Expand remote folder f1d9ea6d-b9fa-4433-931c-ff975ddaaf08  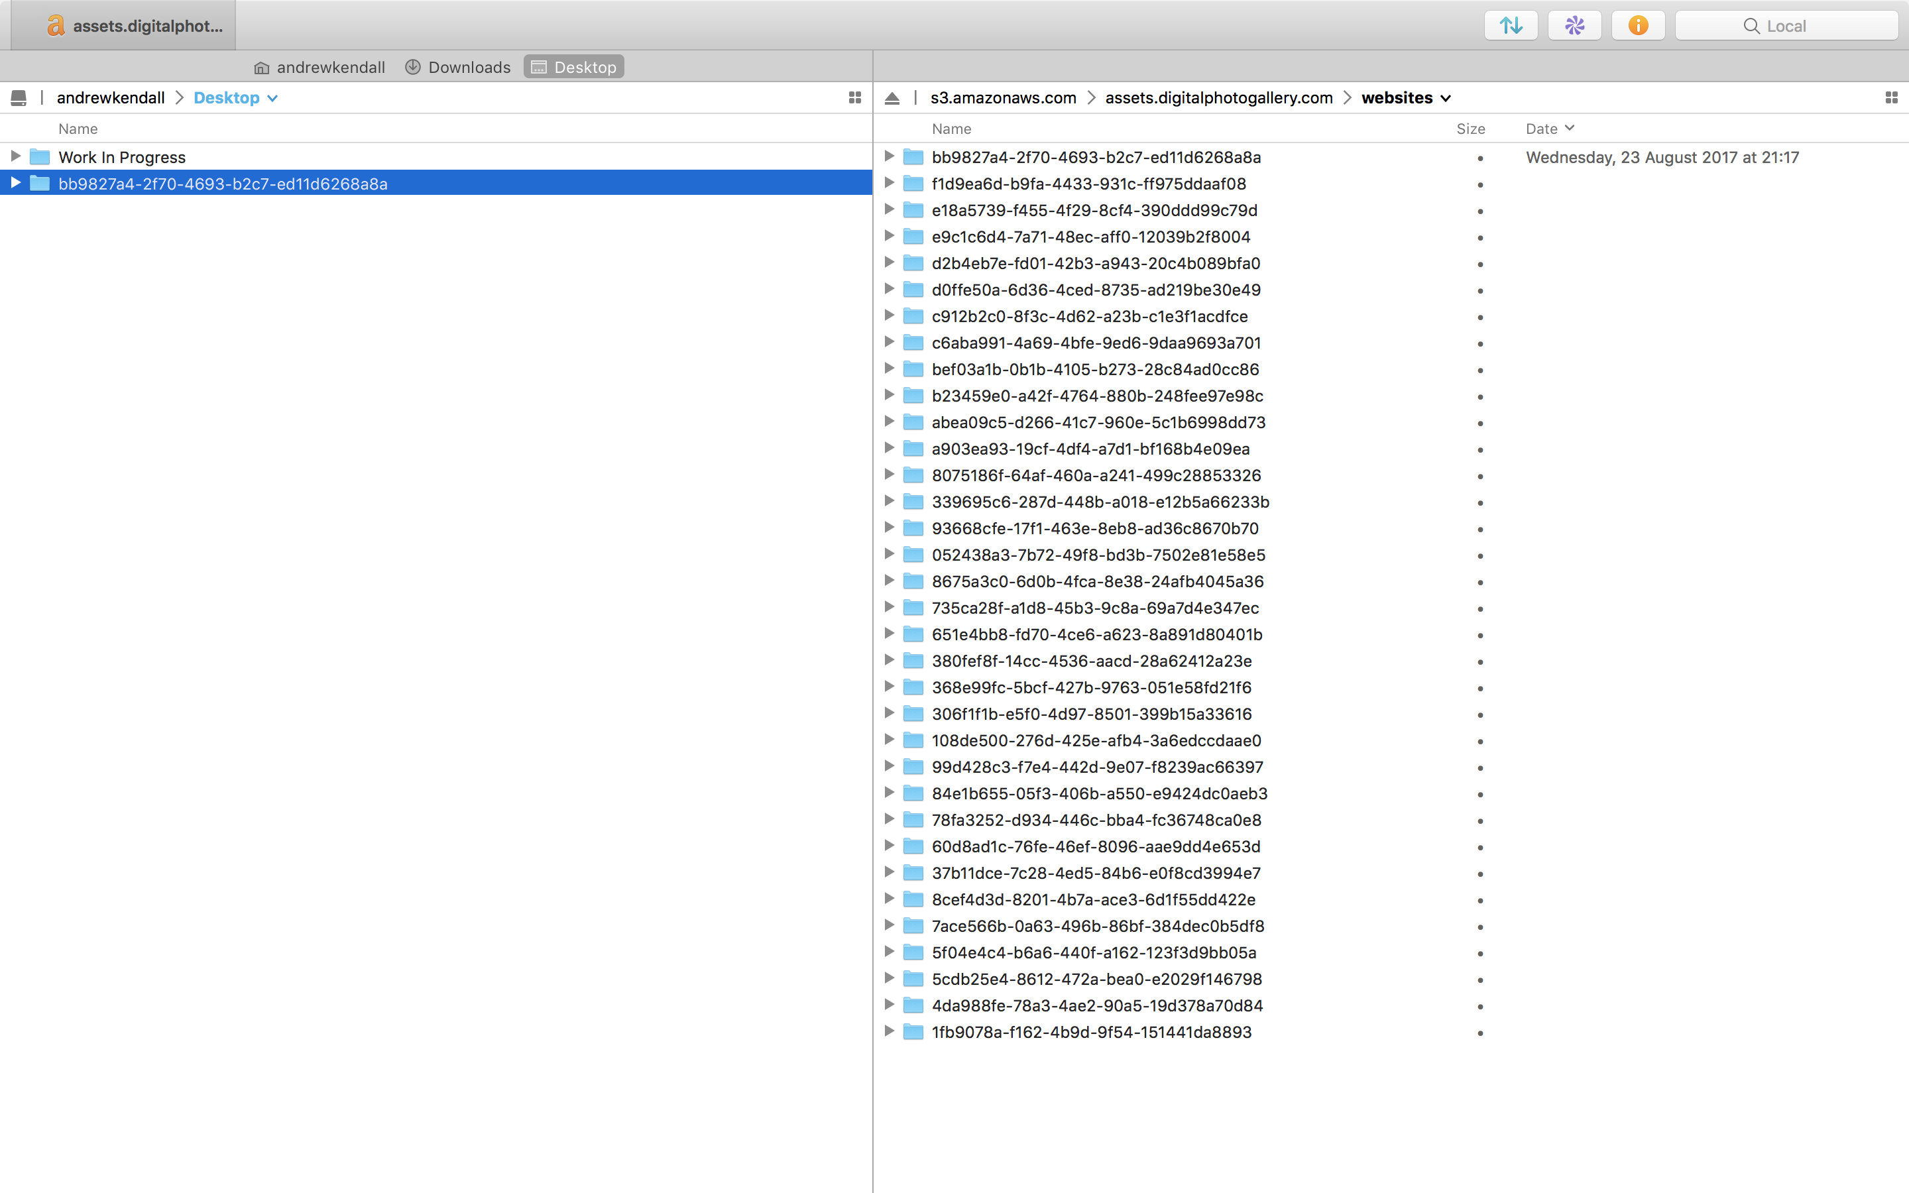point(888,183)
